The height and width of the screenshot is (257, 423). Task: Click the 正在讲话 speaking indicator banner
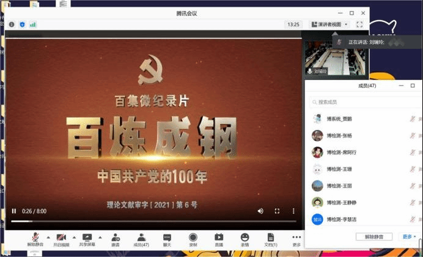click(378, 42)
